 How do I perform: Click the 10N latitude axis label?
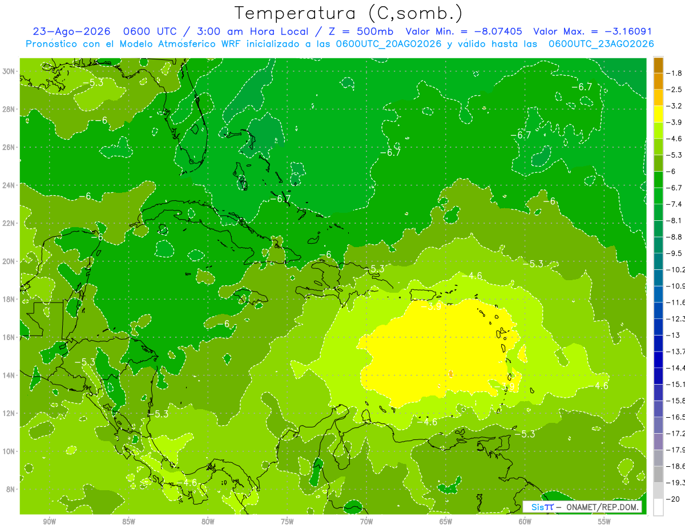(x=10, y=451)
